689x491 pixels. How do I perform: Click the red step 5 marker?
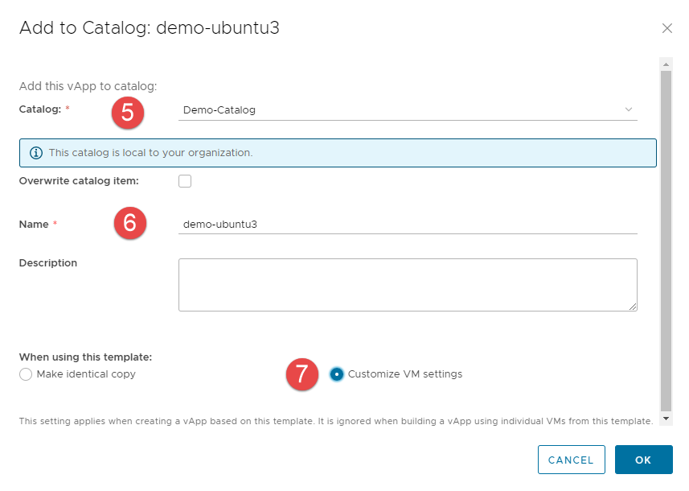pos(127,112)
